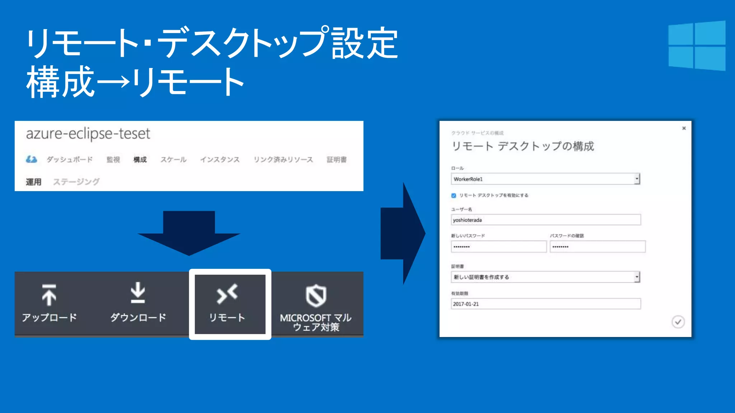Click the expiration date field 2017-01-21
This screenshot has height=413, width=735.
click(x=546, y=304)
